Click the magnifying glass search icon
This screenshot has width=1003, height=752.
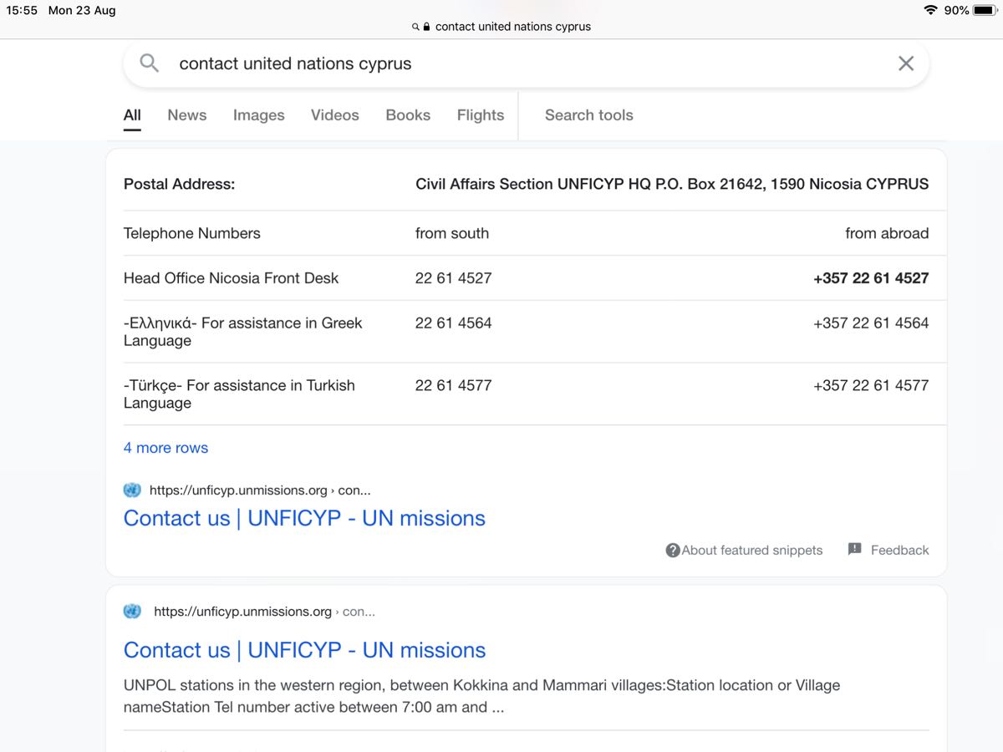click(x=149, y=64)
